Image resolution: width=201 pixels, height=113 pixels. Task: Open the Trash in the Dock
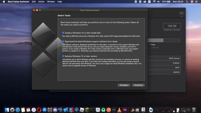pyautogui.click(x=194, y=110)
